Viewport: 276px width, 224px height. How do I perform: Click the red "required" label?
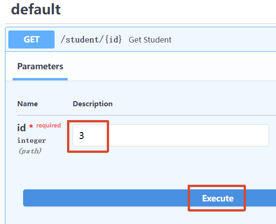click(x=49, y=125)
